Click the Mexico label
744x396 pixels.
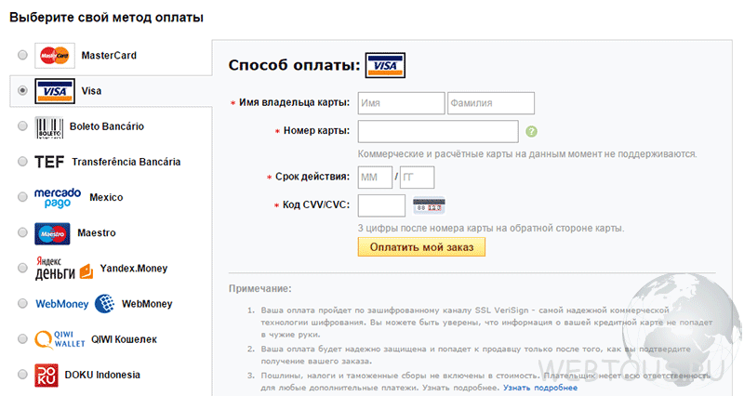pyautogui.click(x=106, y=197)
